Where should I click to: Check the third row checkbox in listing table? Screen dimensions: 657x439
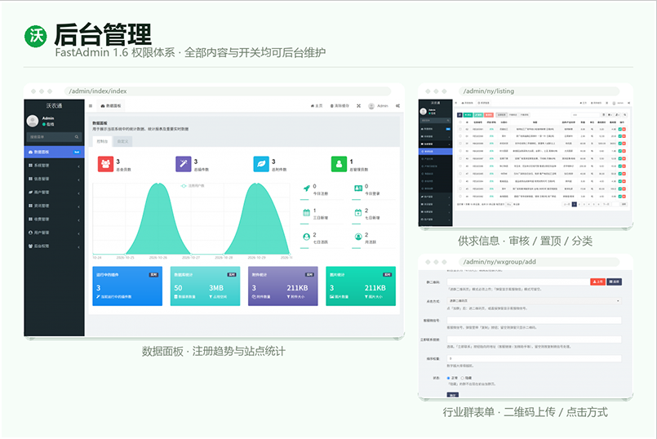(460, 144)
